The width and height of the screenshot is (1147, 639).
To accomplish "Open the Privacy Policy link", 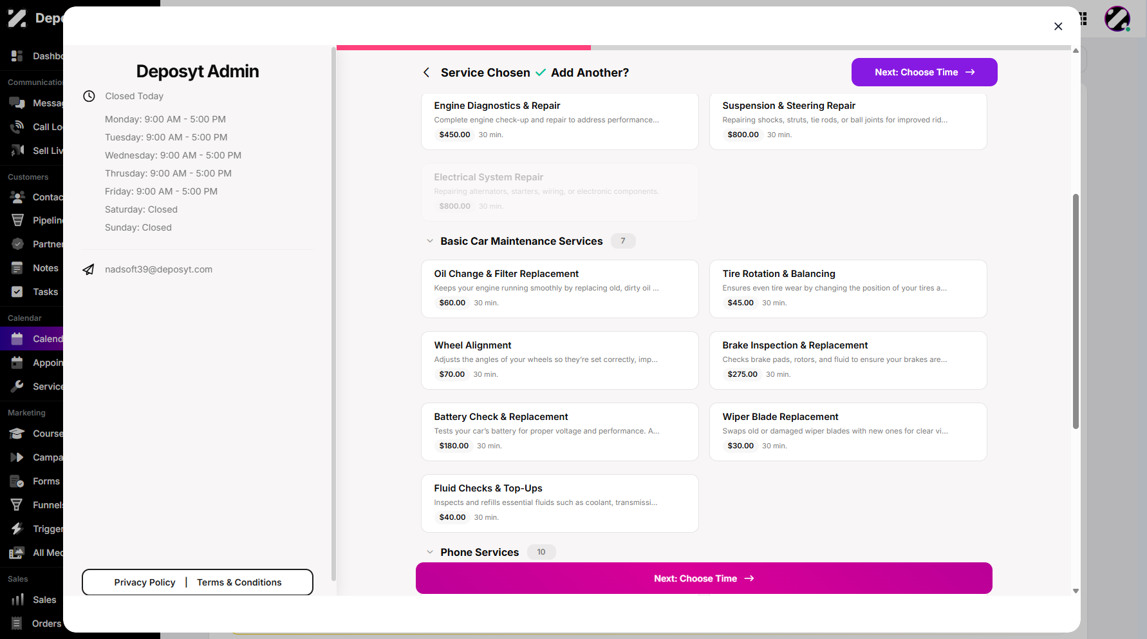I will click(145, 582).
